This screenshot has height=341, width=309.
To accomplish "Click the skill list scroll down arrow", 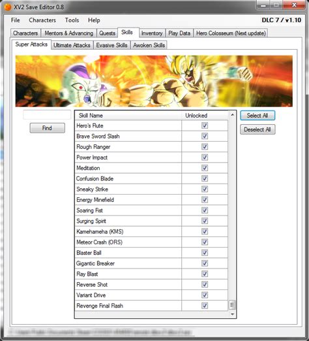I will [232, 314].
